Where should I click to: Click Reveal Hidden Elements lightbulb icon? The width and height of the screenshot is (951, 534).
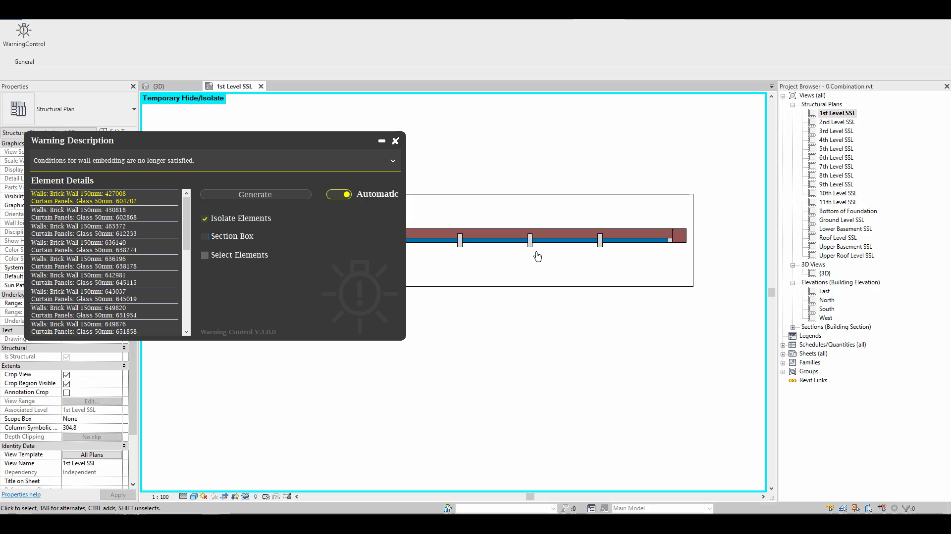point(256,497)
